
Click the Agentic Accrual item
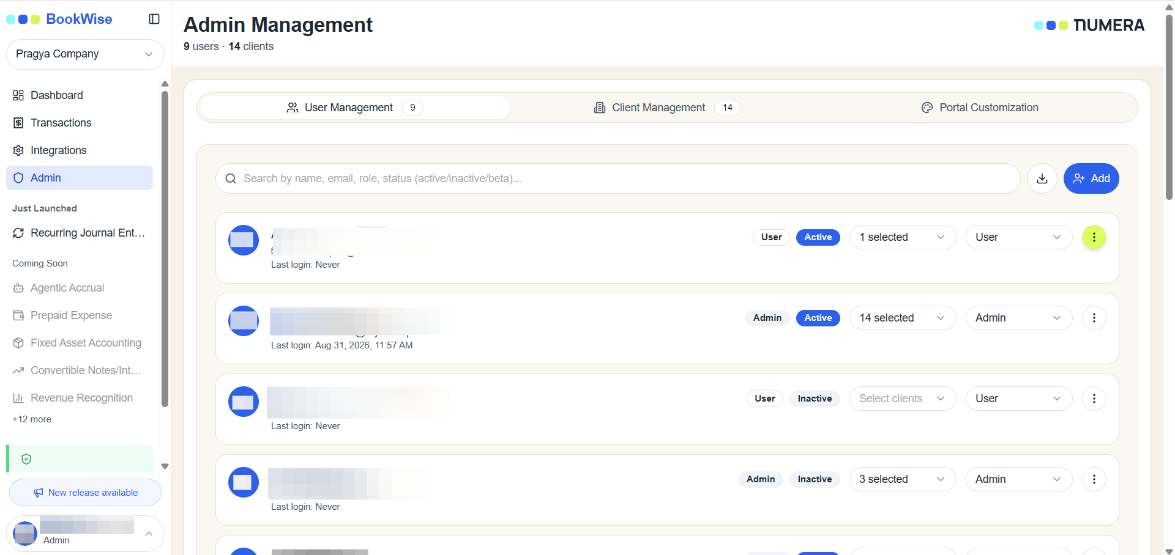[80, 288]
